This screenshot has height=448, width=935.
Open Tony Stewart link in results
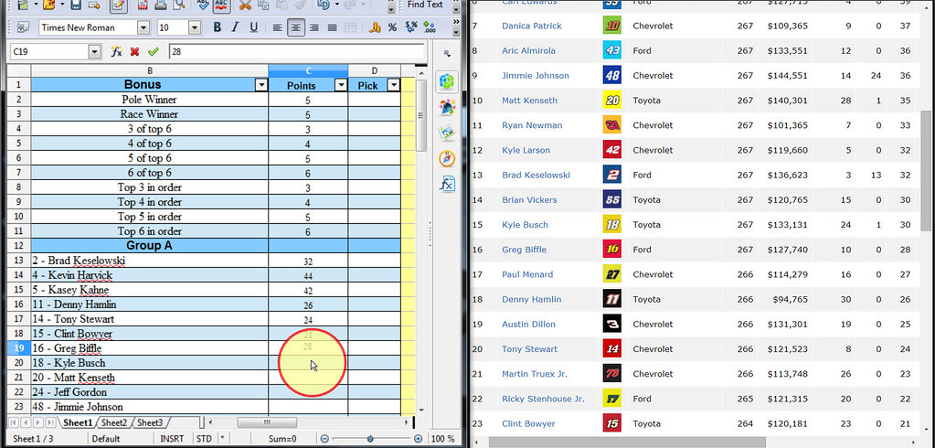pos(529,349)
